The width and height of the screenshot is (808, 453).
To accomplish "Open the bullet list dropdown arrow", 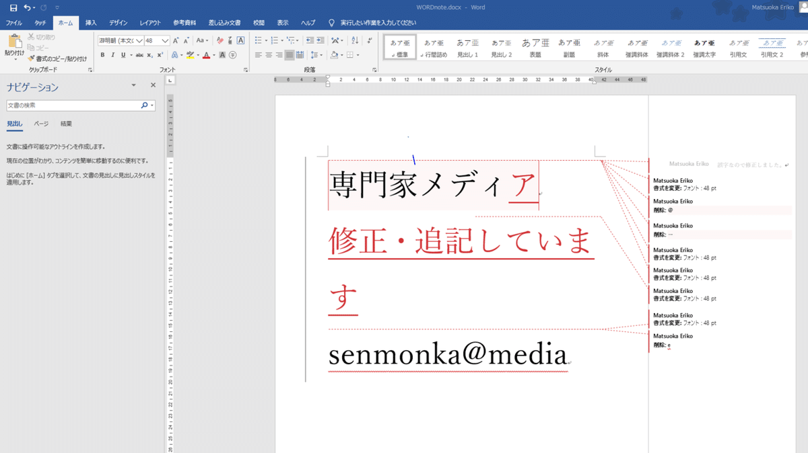I will tap(266, 40).
